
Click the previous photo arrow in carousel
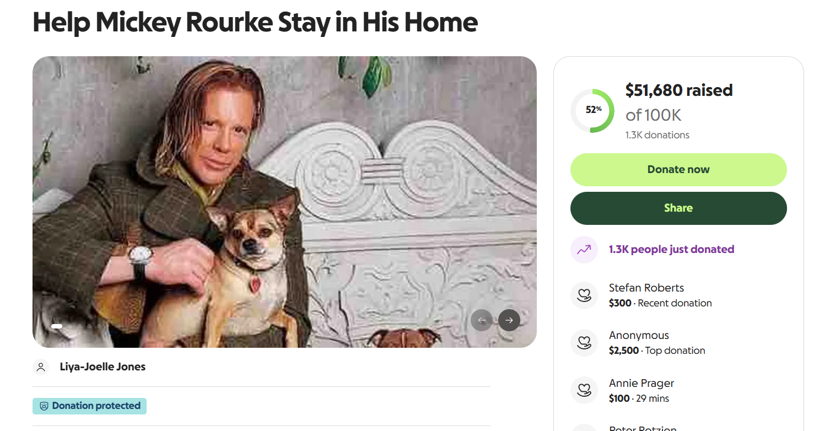click(482, 320)
